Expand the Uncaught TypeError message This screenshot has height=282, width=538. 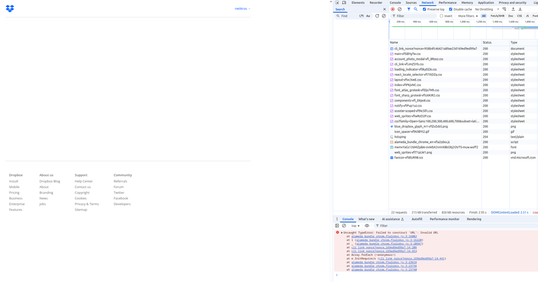pyautogui.click(x=342, y=233)
